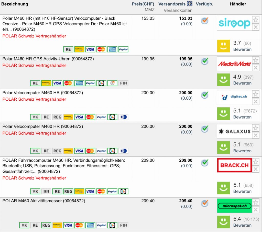Open the digitec.ch merchant logo
The image size is (262, 232).
(x=234, y=97)
